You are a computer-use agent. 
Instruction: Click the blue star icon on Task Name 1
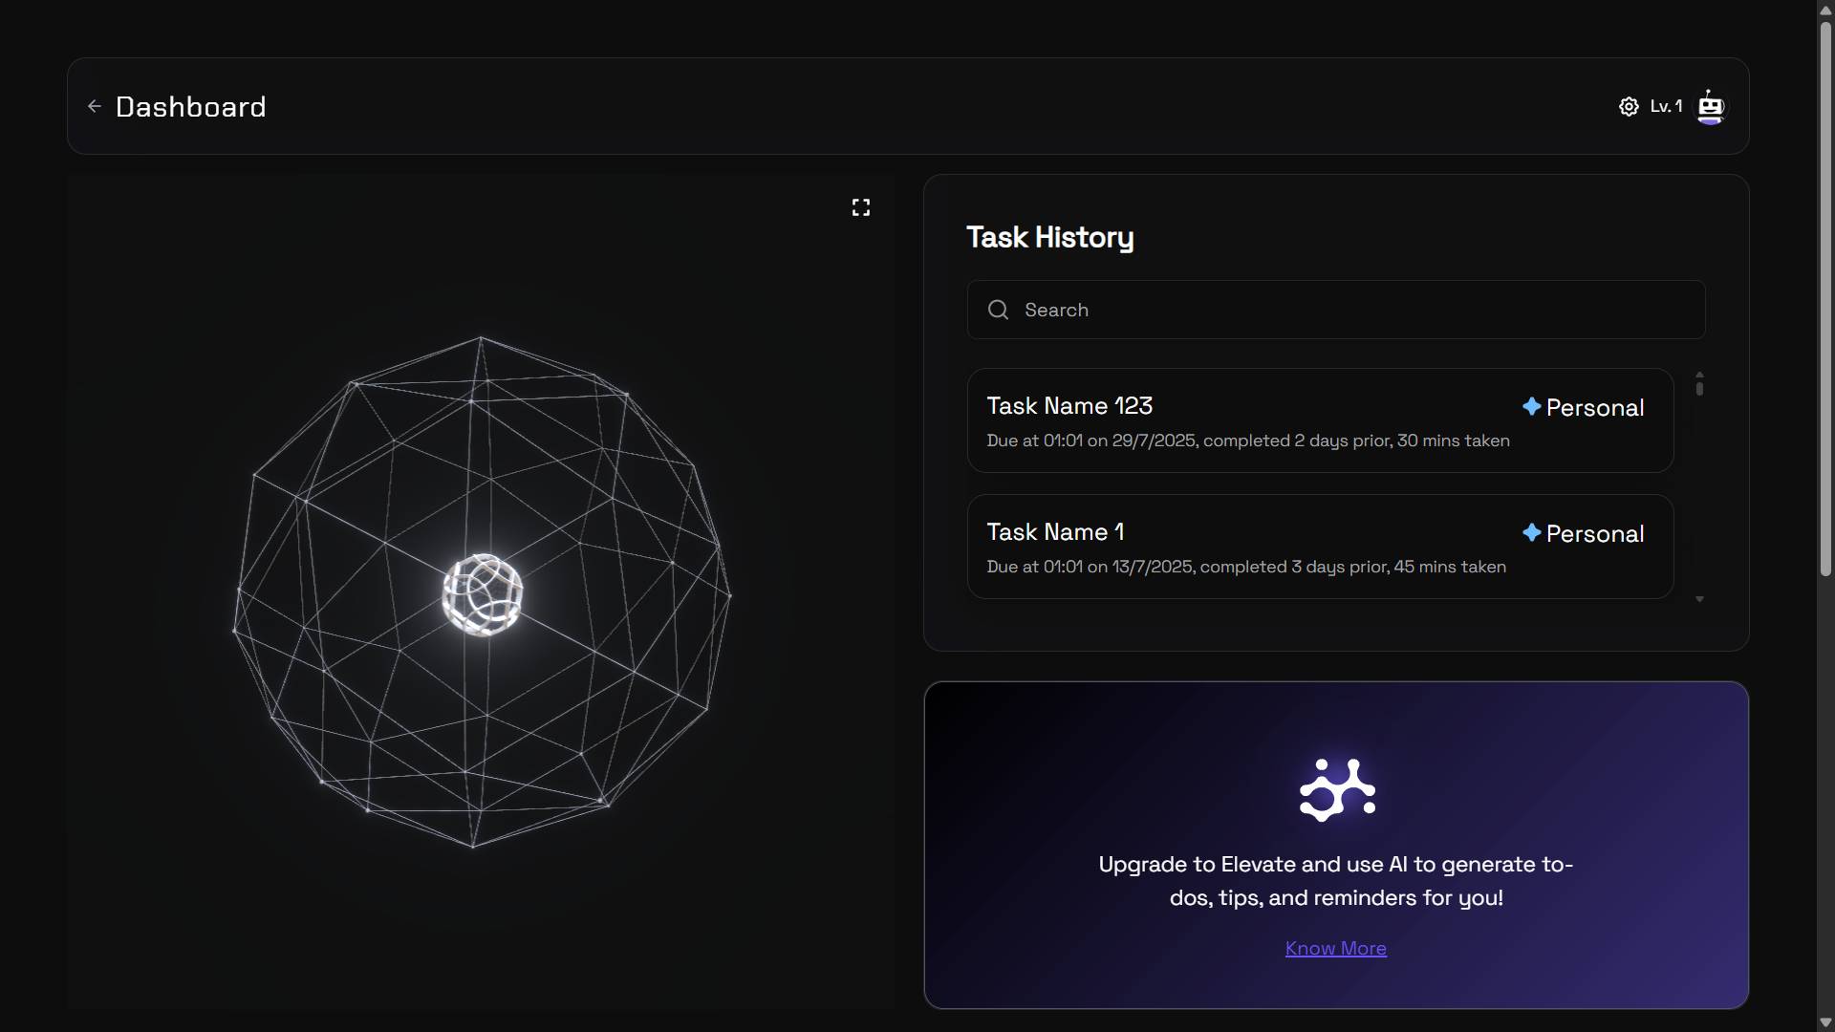click(1532, 532)
